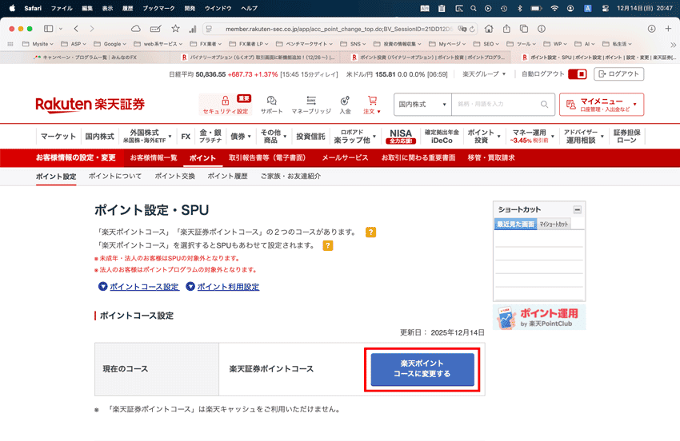Image resolution: width=680 pixels, height=441 pixels.
Task: Click the ログアウト button
Action: click(619, 74)
